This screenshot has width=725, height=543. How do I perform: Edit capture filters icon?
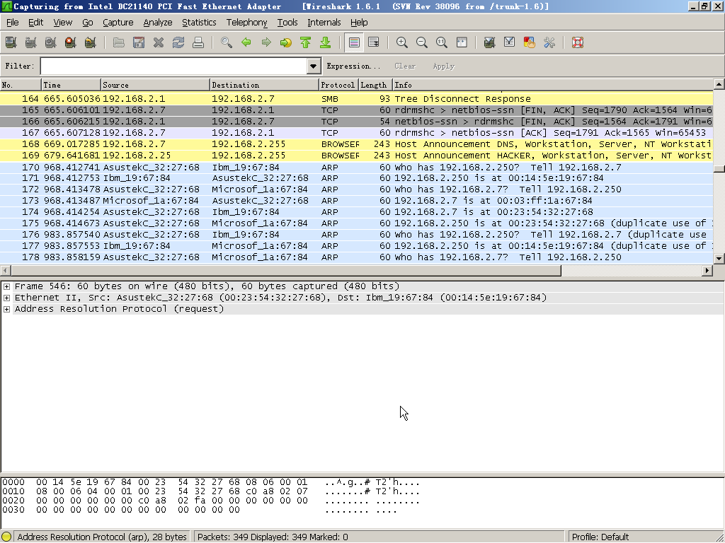click(x=490, y=42)
